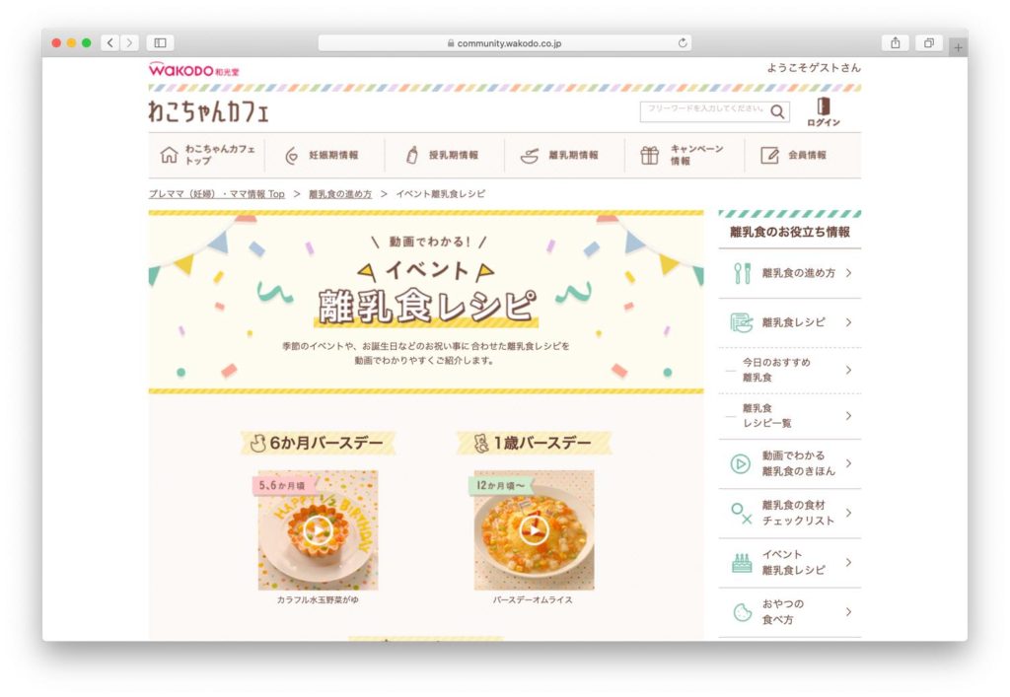Click the Safari sidebar toggle icon
This screenshot has width=1010, height=697.
[161, 43]
